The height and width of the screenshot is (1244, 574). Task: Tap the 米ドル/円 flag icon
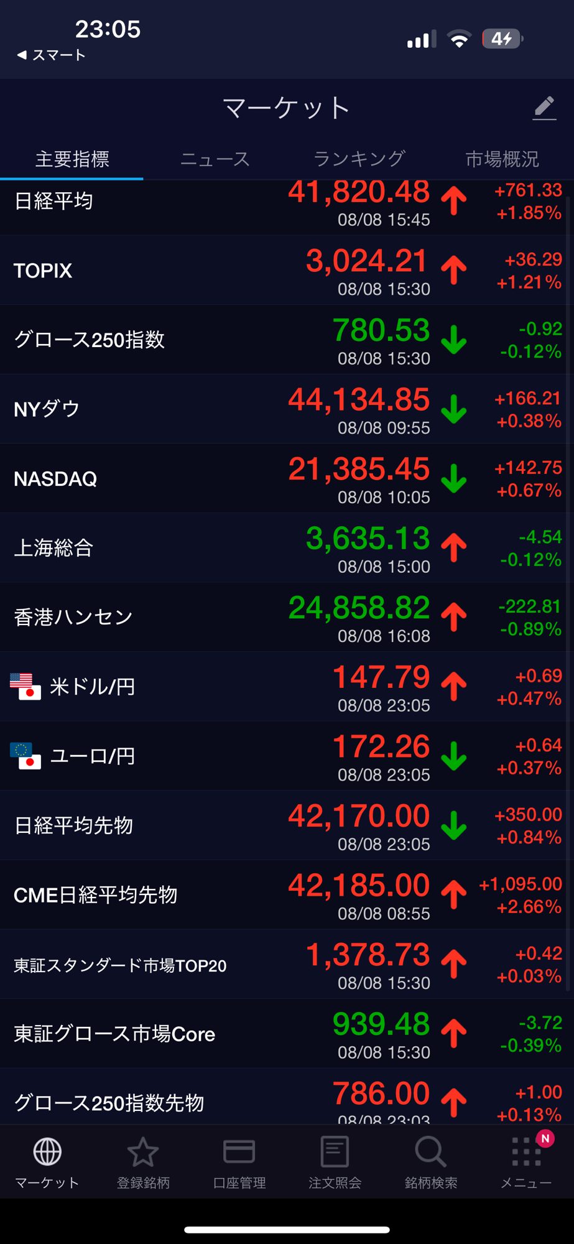point(25,687)
